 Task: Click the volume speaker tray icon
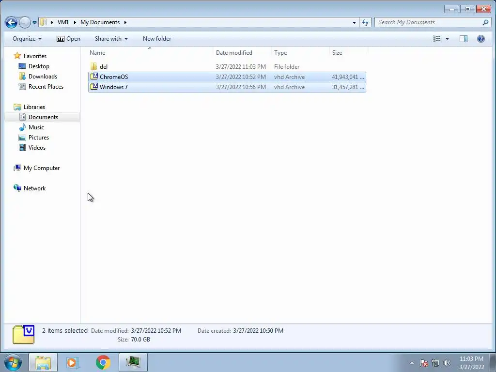(447, 363)
